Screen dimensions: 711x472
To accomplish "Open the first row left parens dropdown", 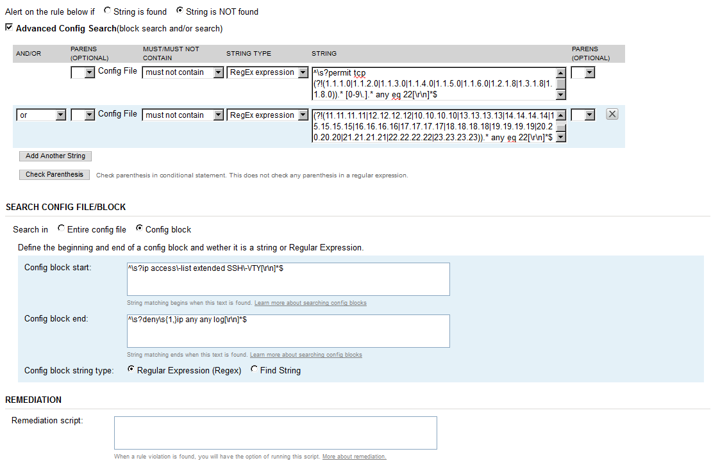I will [x=83, y=72].
